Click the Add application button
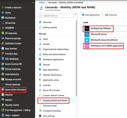Image resolution: width=127 pixels, height=118 pixels. point(91,15)
